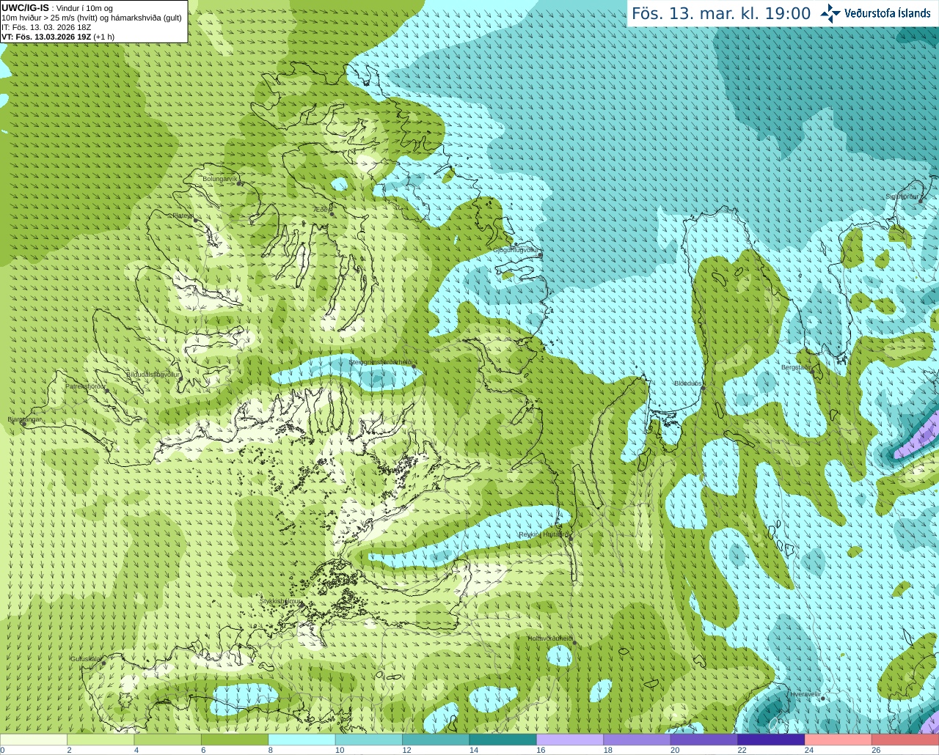The height and width of the screenshot is (755, 939).
Task: Pick the teal 12–14 m/s legend swatch
Action: pyautogui.click(x=436, y=740)
